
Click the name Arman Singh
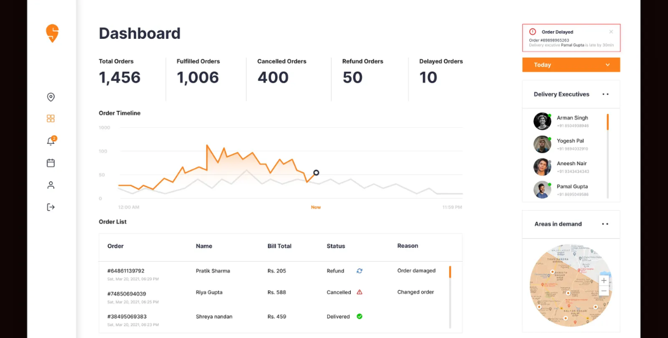[x=572, y=118]
